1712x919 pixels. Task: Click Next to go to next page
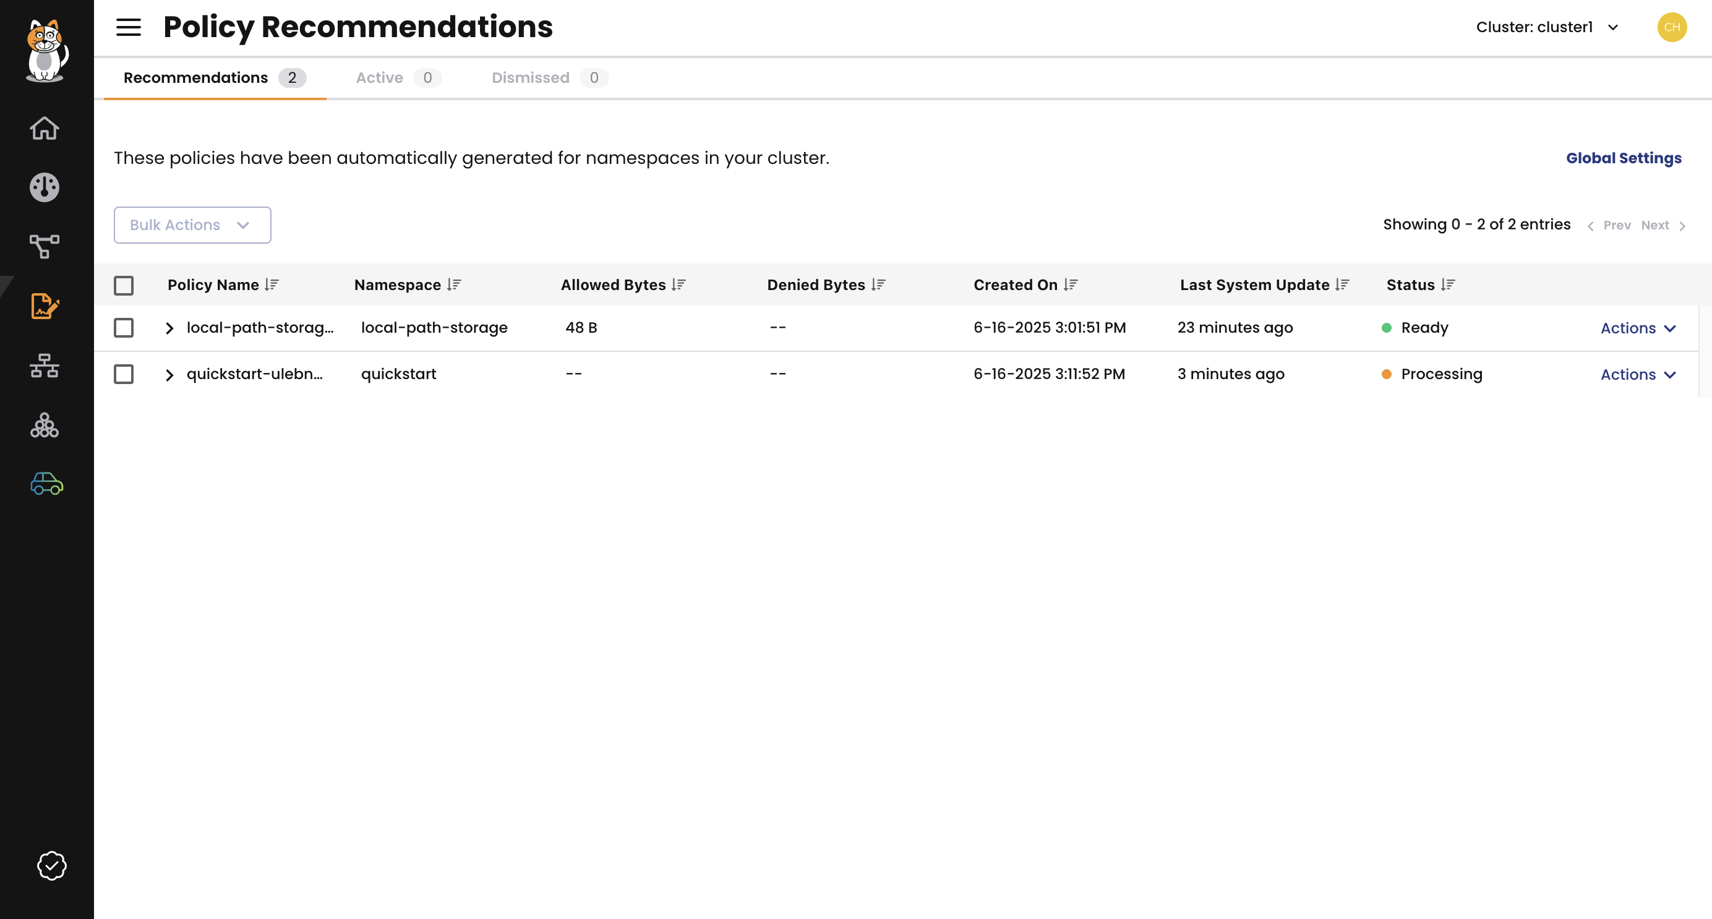click(x=1656, y=224)
